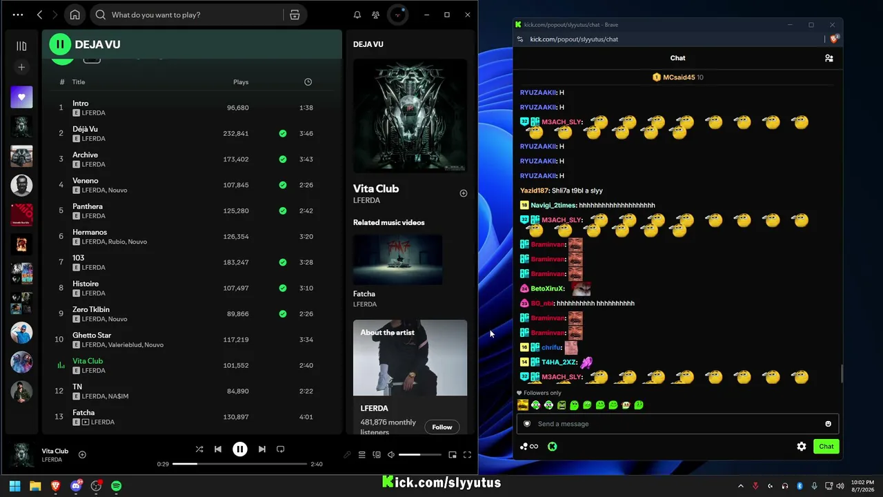The height and width of the screenshot is (497, 883).
Task: Toggle the saved checkmark on track 103
Action: [283, 262]
